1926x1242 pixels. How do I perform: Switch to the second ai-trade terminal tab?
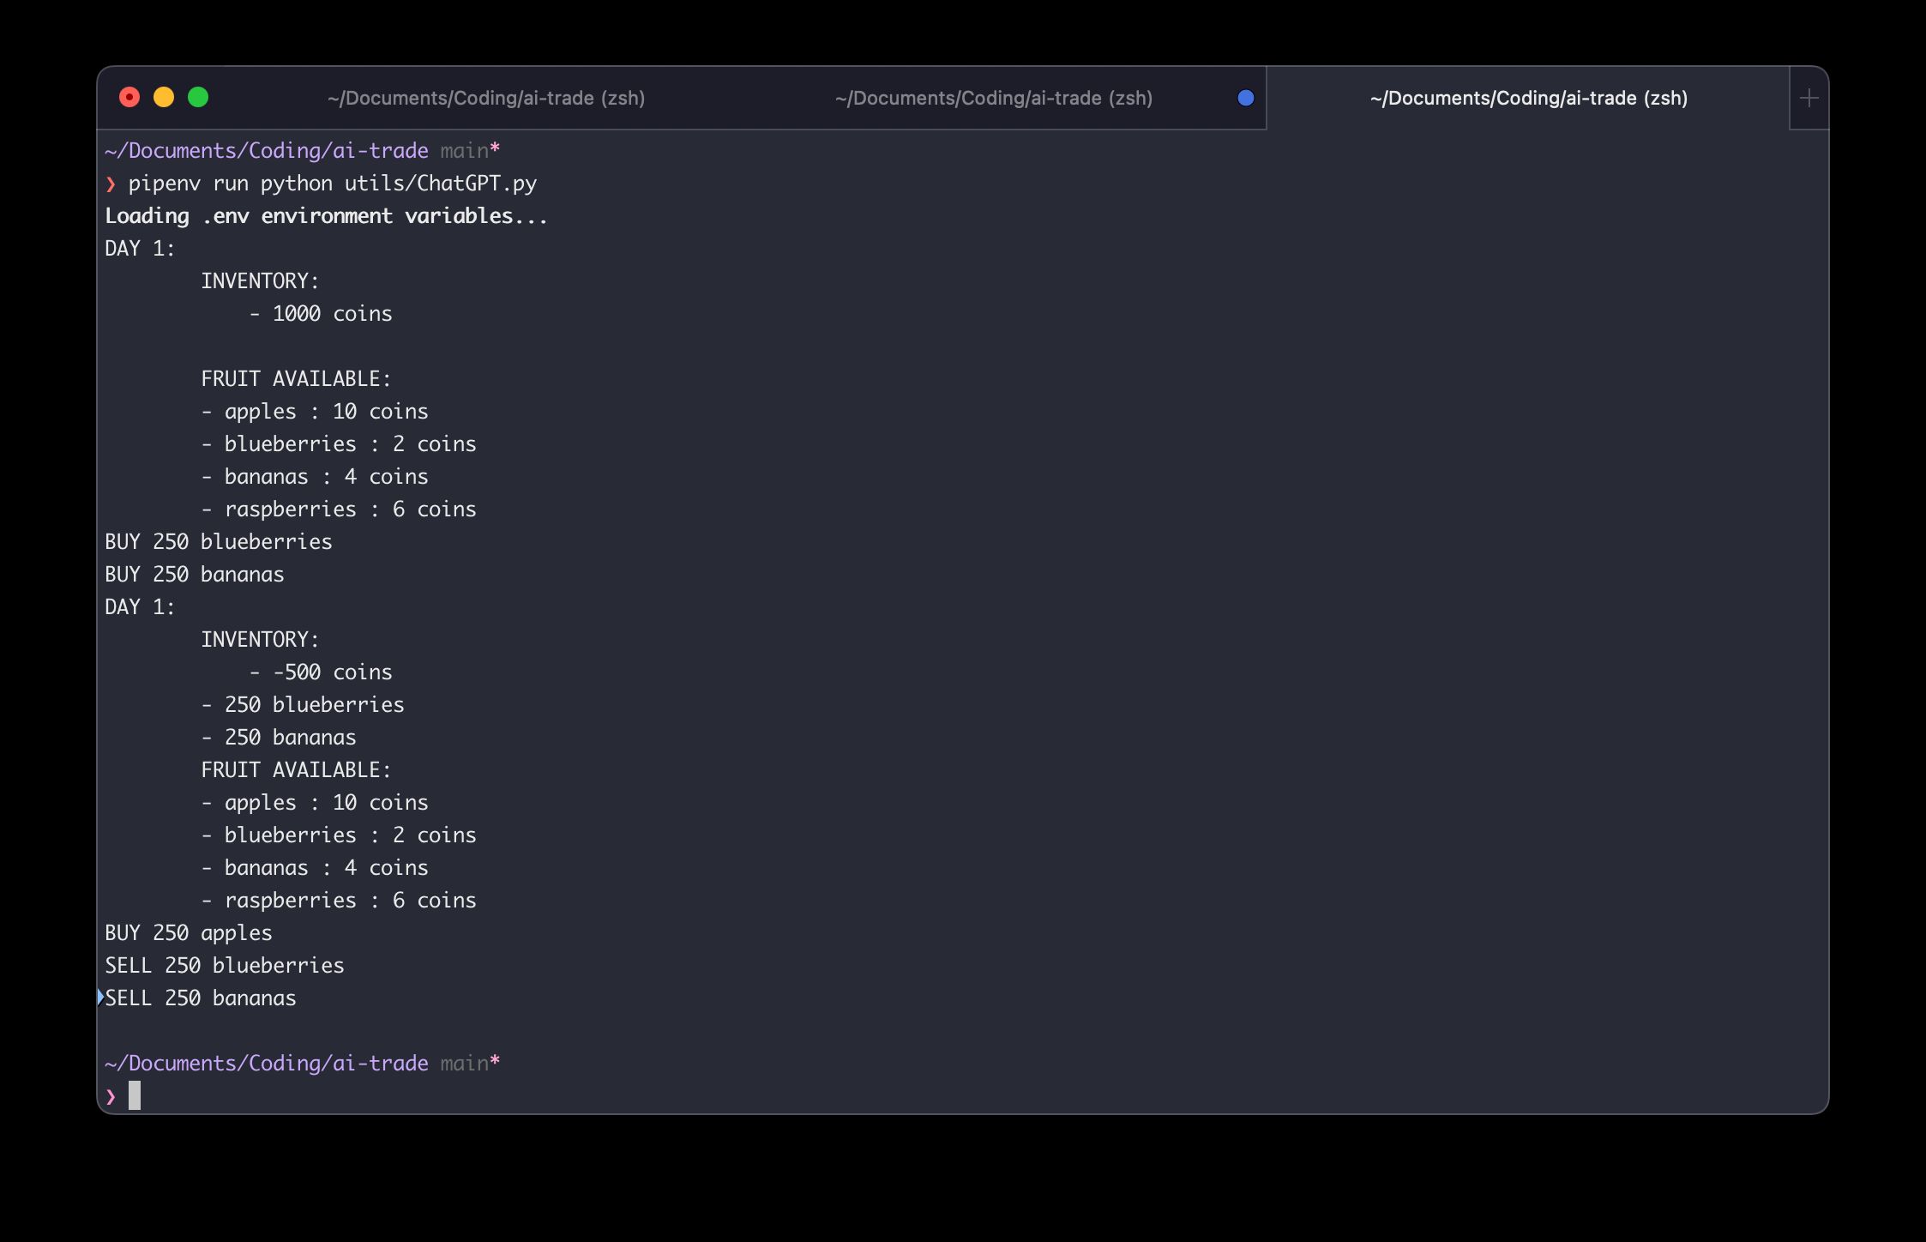994,99
